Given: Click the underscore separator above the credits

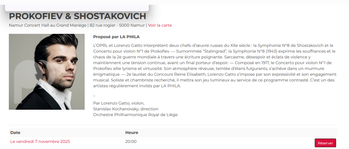Looking at the screenshot, I should coord(94,95).
